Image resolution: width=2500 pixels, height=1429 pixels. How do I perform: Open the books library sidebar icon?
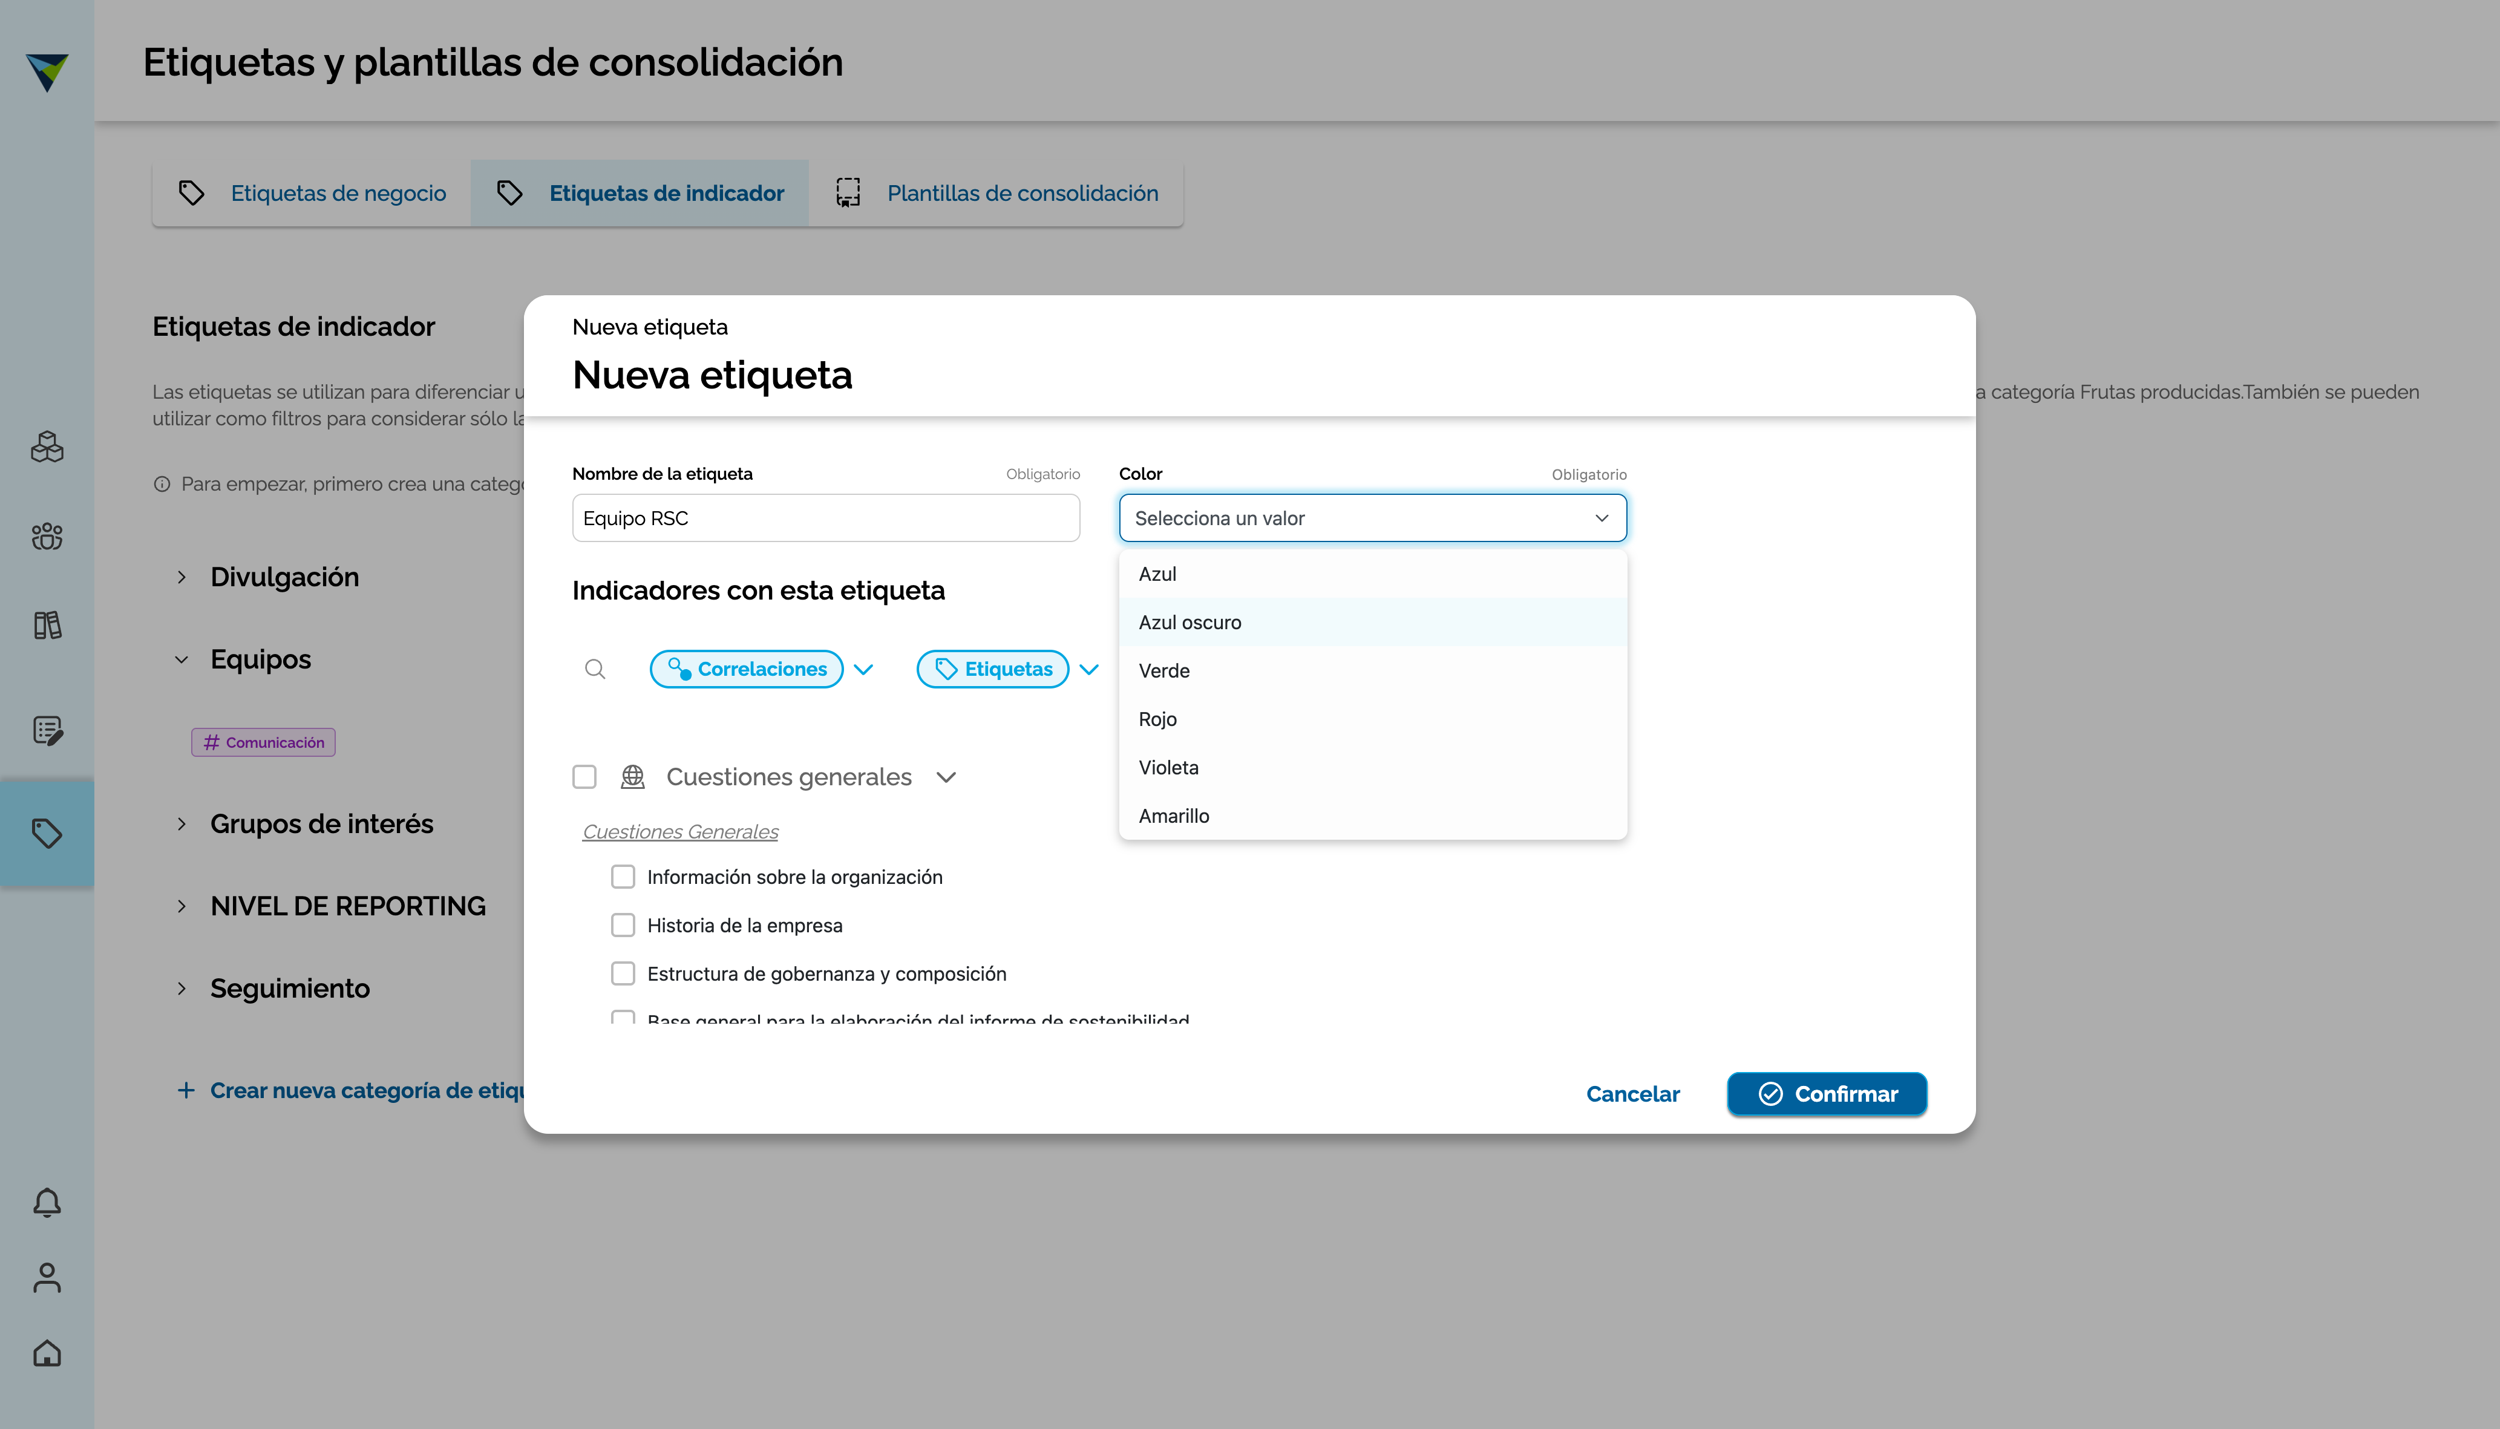point(47,625)
